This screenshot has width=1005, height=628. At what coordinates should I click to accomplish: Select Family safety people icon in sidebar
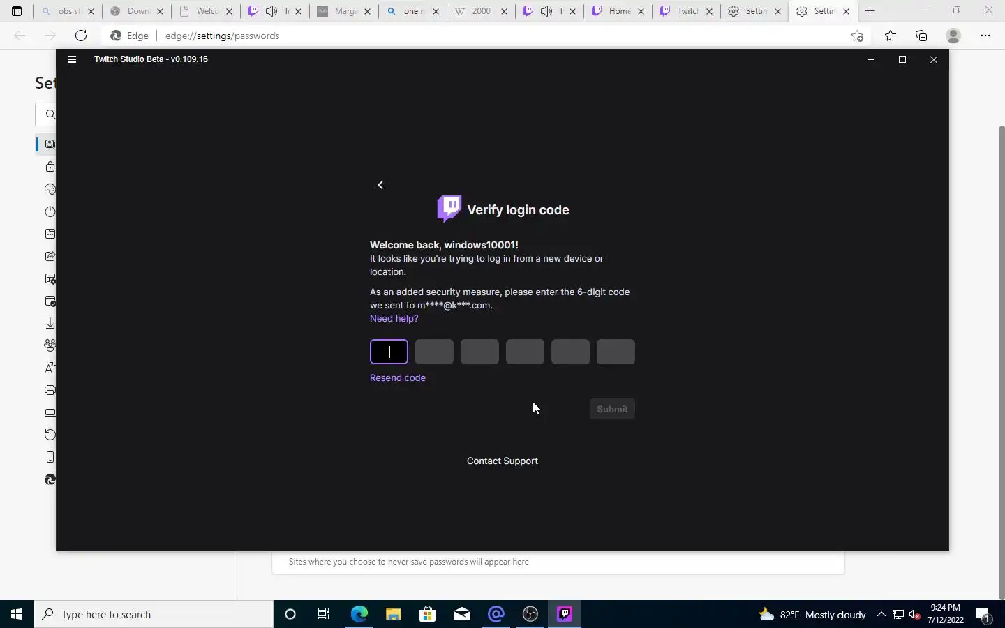point(50,345)
